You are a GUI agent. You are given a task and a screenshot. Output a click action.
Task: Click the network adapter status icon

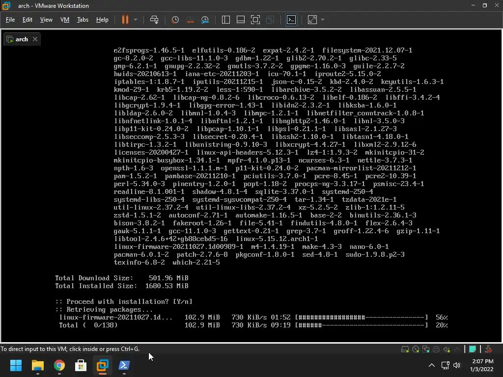[426, 349]
